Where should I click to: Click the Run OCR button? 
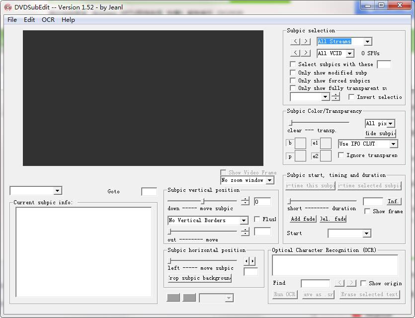285,295
